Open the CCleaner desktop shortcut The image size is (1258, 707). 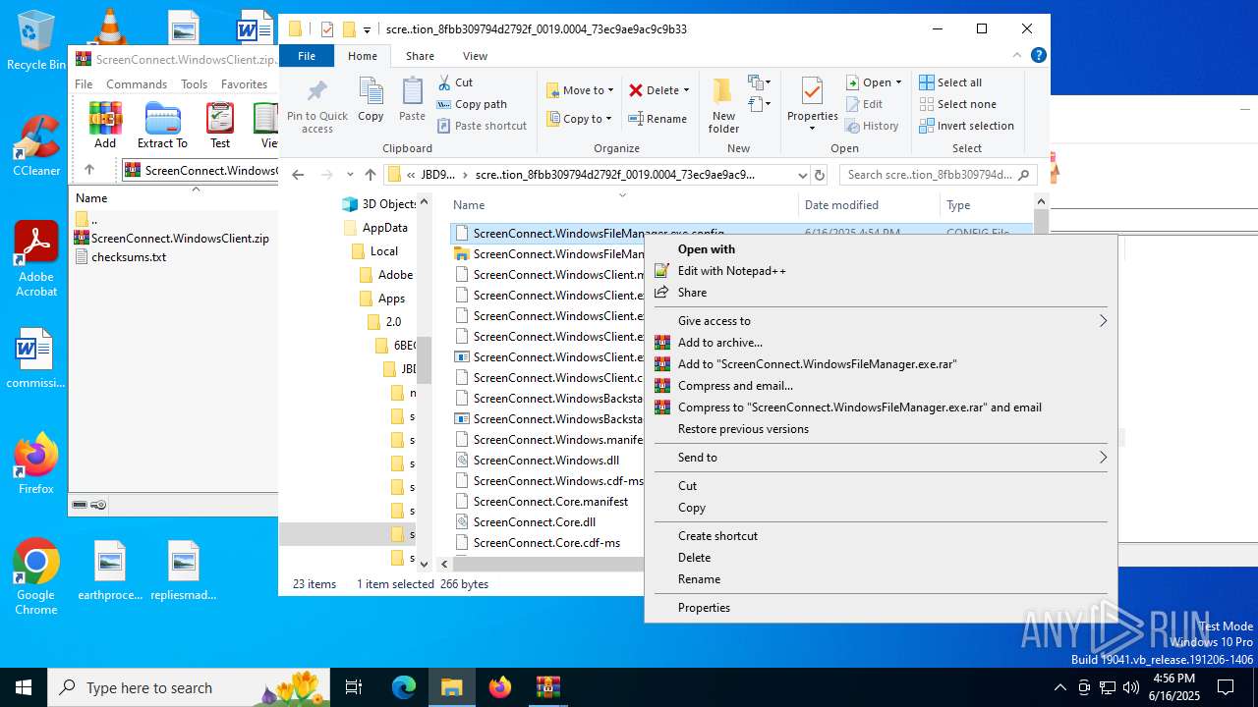coord(36,146)
